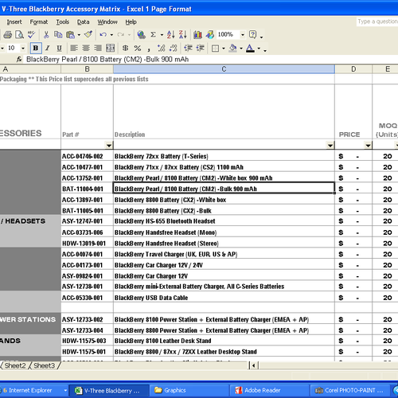The image size is (398, 398).
Task: Switch to Adobe Reader in taskbar
Action: tap(270, 390)
